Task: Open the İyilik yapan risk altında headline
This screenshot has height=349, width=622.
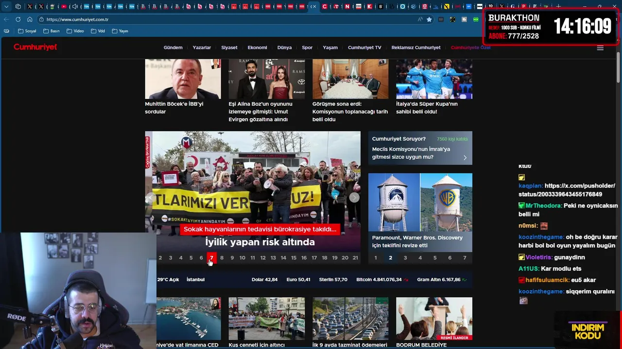Action: tap(259, 242)
